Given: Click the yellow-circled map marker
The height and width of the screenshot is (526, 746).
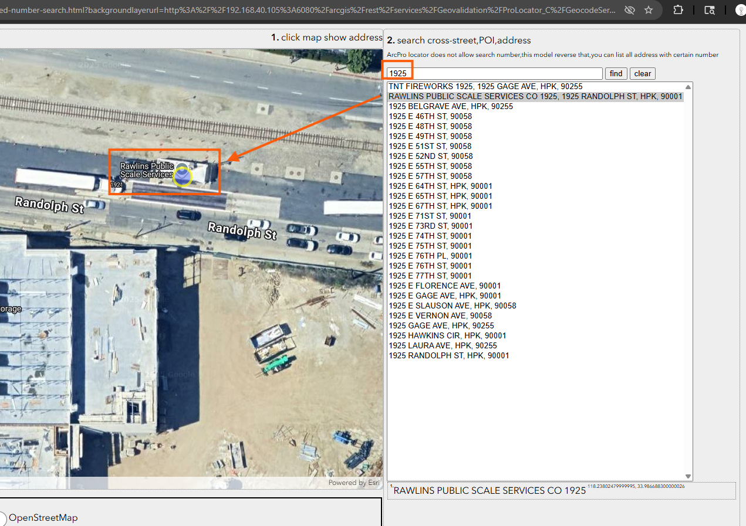Looking at the screenshot, I should 183,176.
